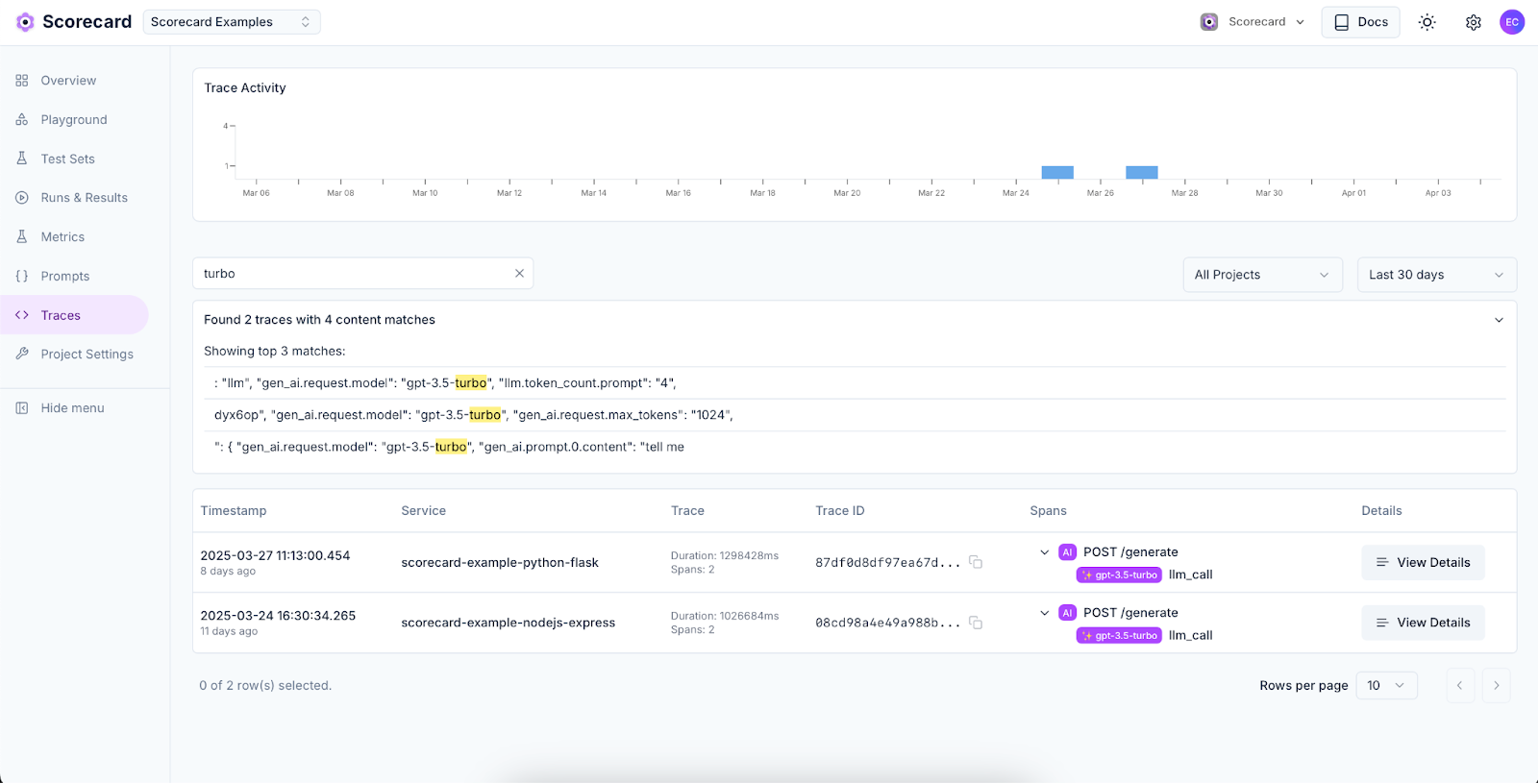Click timestamp 2025-03-24 16:30:34.265
Screen dimensions: 1538x783
tap(278, 616)
